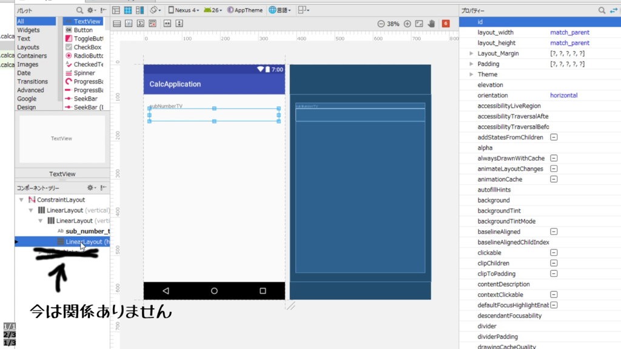The height and width of the screenshot is (349, 621).
Task: Select RadioButton widget in palette
Action: coord(84,56)
